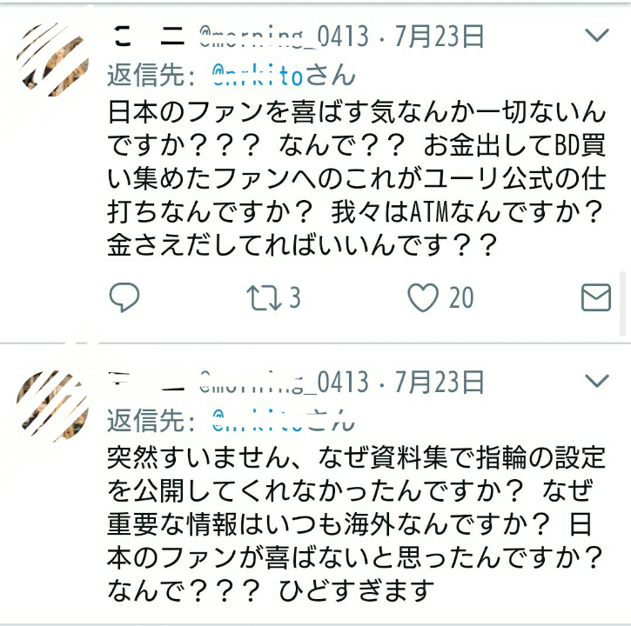Send the first tweet via direct message envelope
631x626 pixels.
click(x=596, y=297)
